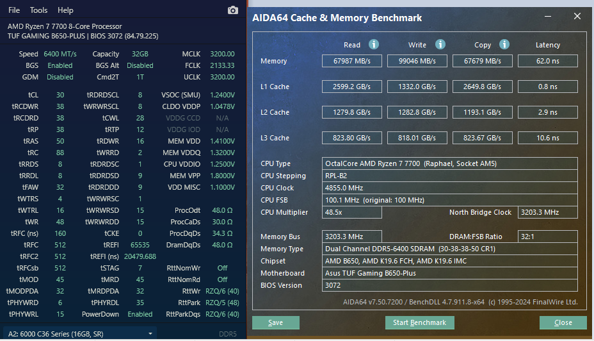Click the Speed value 6400 MT/s
Image resolution: width=594 pixels, height=341 pixels.
coord(60,54)
